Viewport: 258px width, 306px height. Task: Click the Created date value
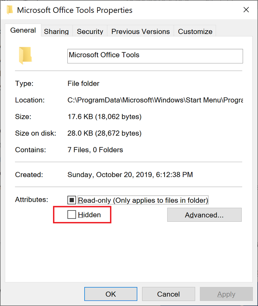[130, 175]
